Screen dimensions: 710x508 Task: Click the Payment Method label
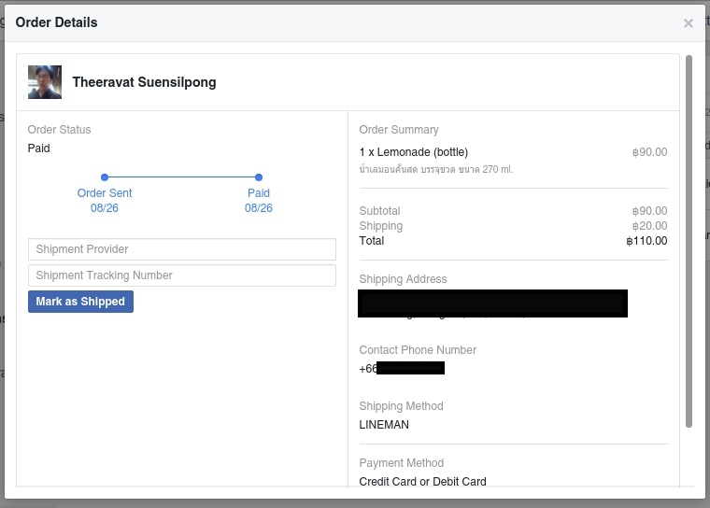coord(401,463)
